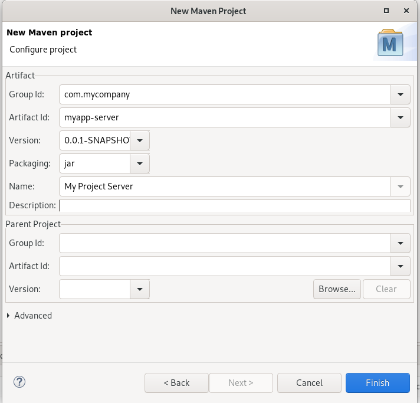Click the Clear button

[386, 289]
